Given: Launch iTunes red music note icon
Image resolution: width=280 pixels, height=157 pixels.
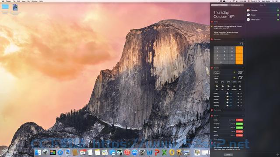Looking at the screenshot, I should pos(127,152).
